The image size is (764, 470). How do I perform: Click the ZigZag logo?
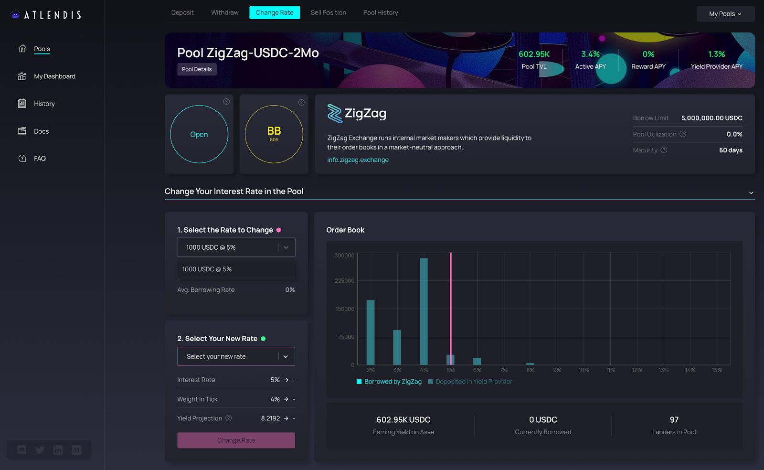(x=357, y=114)
